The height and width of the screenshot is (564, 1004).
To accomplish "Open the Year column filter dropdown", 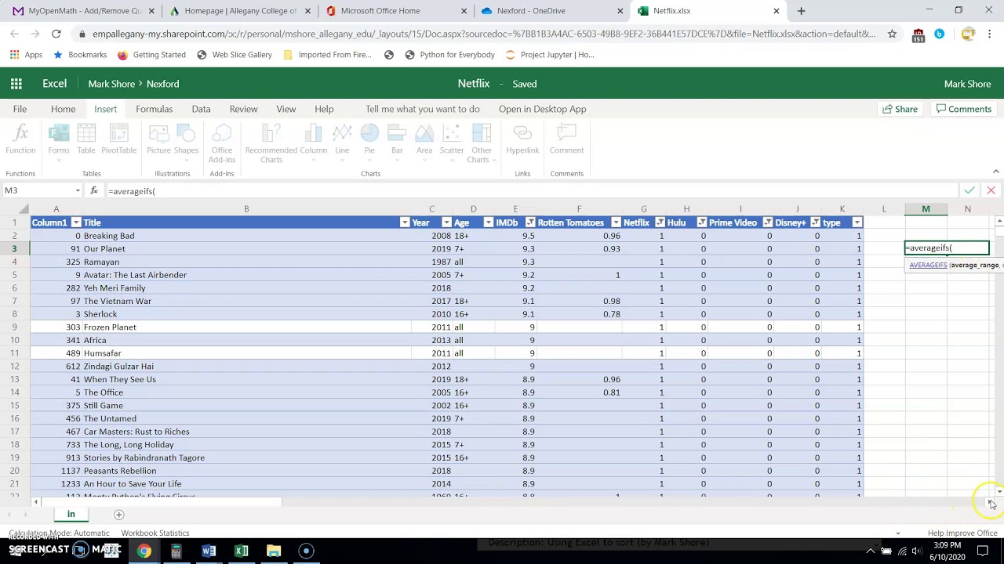I will 446,222.
